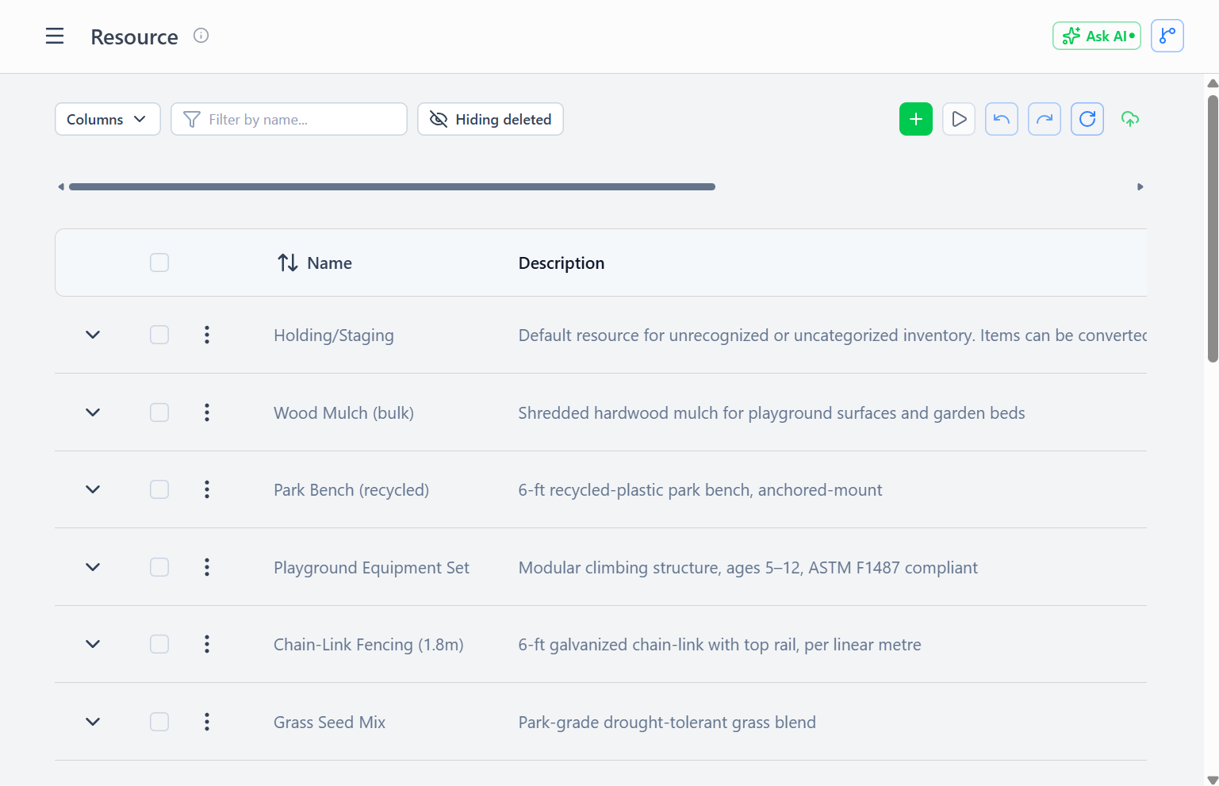Open Wood Mulch (bulk) row actions menu
The height and width of the screenshot is (786, 1219).
click(x=207, y=412)
